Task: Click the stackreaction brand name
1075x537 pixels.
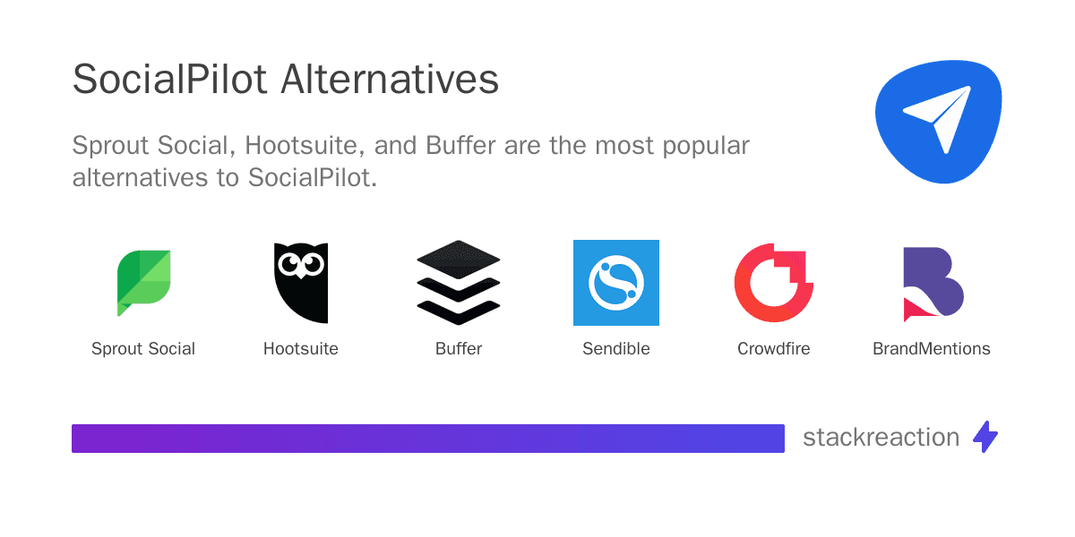Action: point(881,437)
